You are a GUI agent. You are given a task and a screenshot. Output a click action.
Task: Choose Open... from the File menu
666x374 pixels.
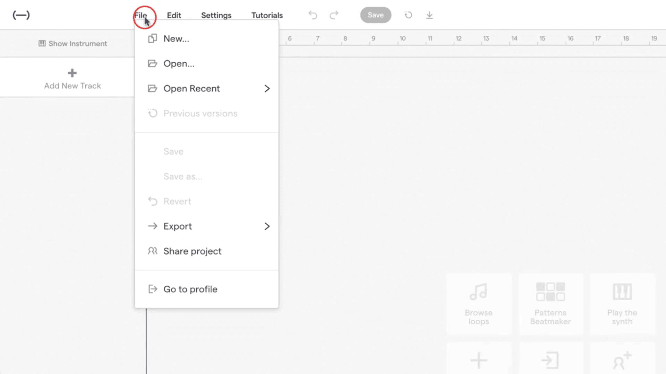coord(206,63)
